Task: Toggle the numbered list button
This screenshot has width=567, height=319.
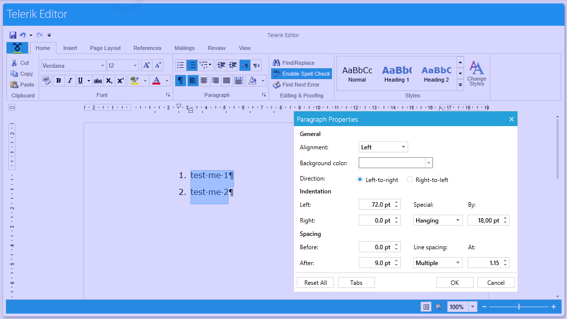Action: 192,65
